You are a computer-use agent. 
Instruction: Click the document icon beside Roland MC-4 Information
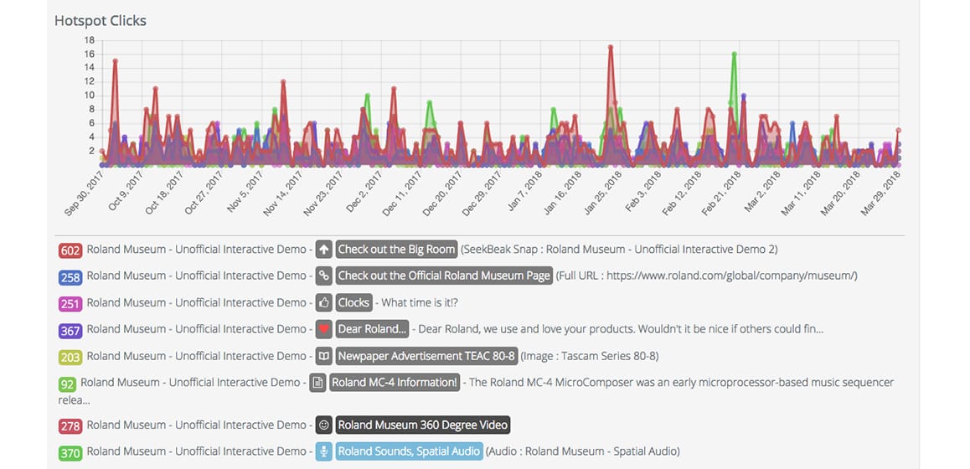(317, 383)
